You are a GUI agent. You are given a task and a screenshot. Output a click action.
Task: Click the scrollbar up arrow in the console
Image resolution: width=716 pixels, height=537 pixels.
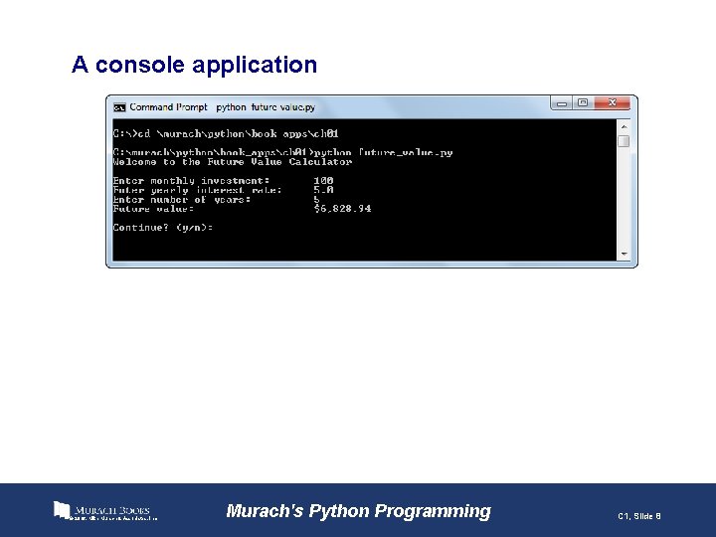(x=624, y=126)
